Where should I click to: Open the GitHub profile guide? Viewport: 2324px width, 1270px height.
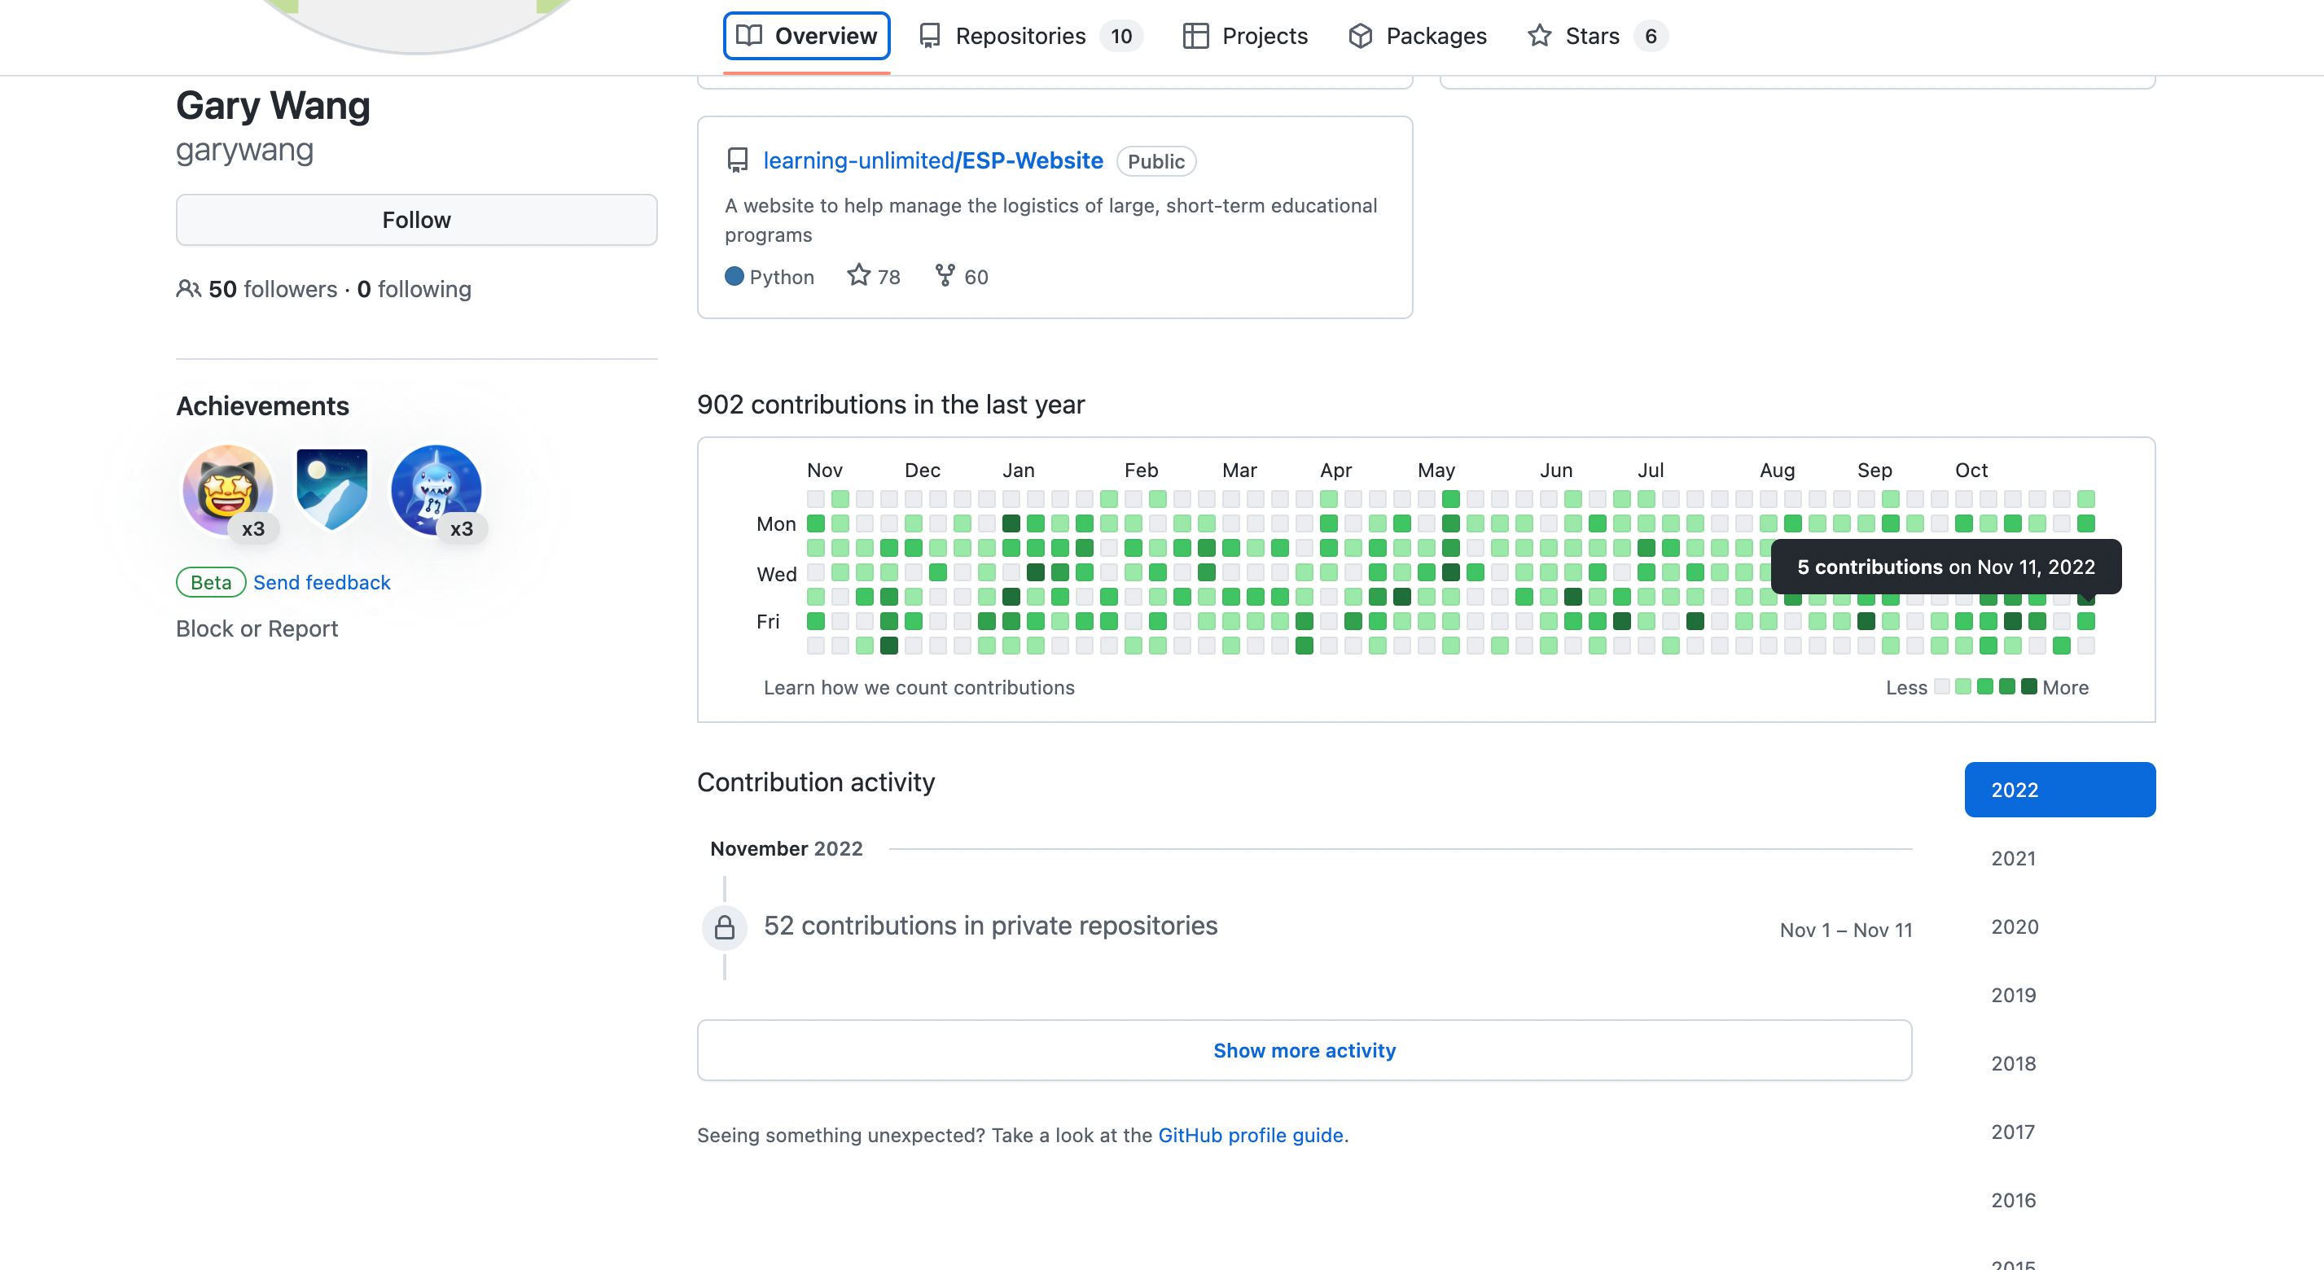tap(1251, 1136)
